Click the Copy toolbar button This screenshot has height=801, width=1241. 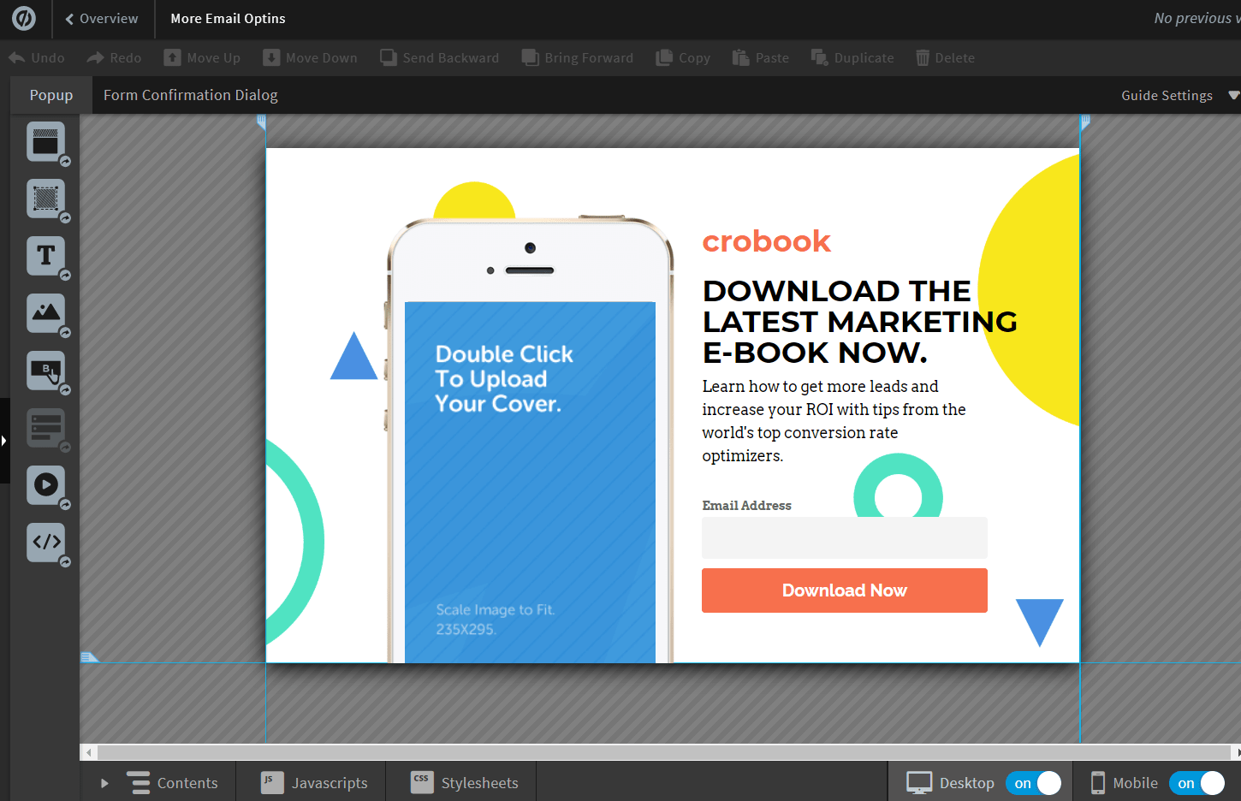point(683,57)
